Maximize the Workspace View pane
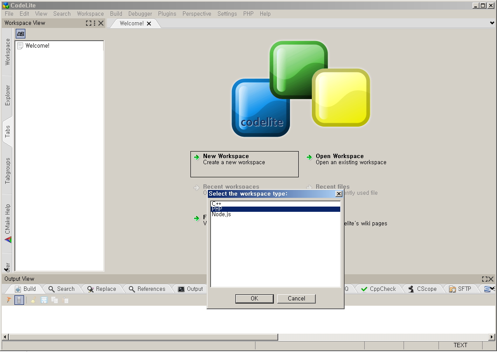 coord(89,23)
